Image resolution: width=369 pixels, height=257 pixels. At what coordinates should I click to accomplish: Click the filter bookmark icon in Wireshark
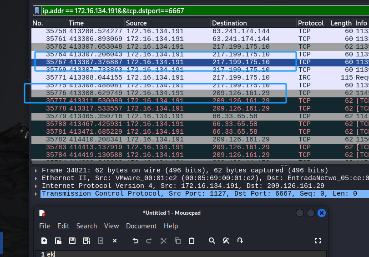(37, 10)
